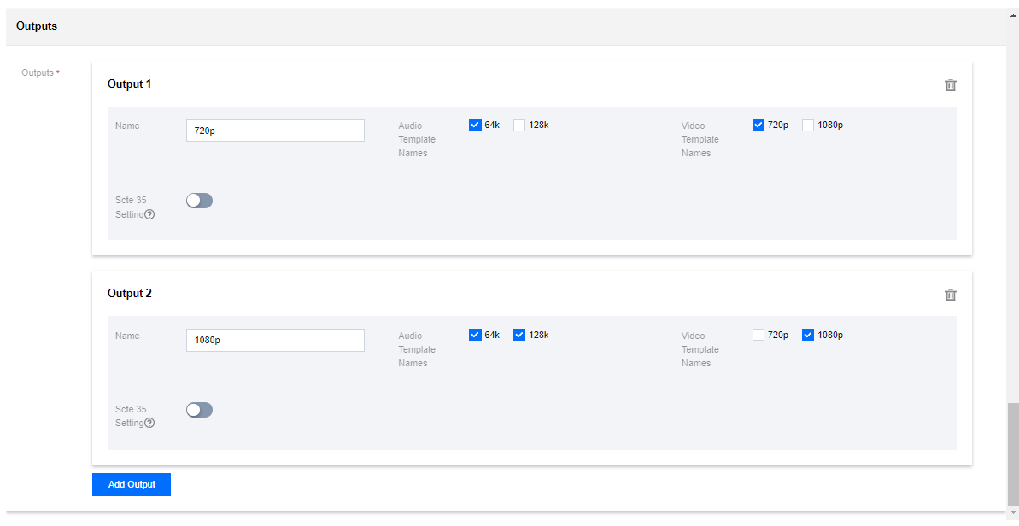Open Scte 35 help icon in Output 2
1019x526 pixels.
149,423
